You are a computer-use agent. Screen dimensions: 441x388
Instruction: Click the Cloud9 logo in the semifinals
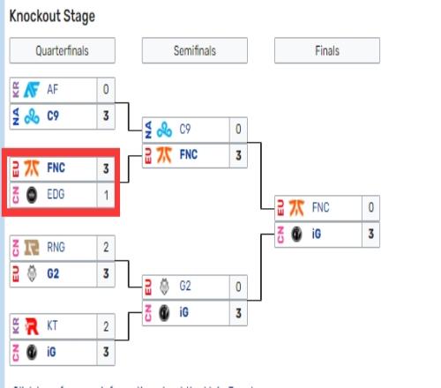click(x=164, y=130)
